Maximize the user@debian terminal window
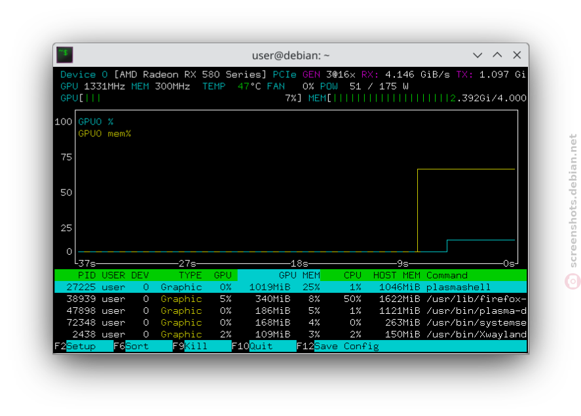 tap(497, 55)
